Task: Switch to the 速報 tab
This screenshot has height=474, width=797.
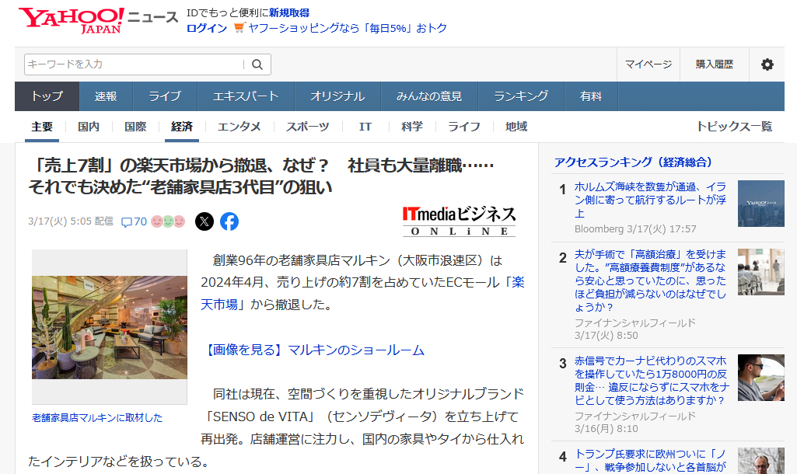Action: (x=106, y=96)
